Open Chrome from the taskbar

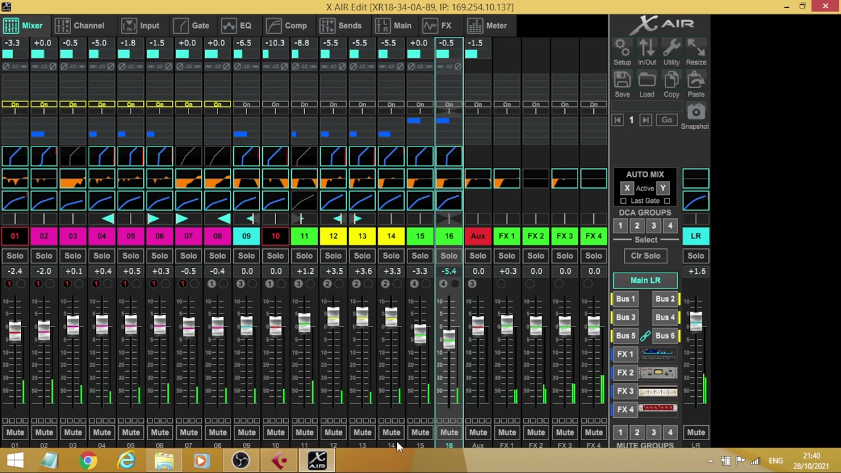(x=87, y=461)
